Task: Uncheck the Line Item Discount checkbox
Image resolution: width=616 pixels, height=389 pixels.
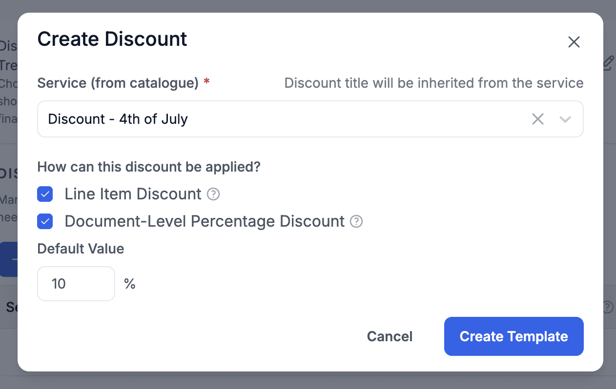Action: [x=45, y=194]
